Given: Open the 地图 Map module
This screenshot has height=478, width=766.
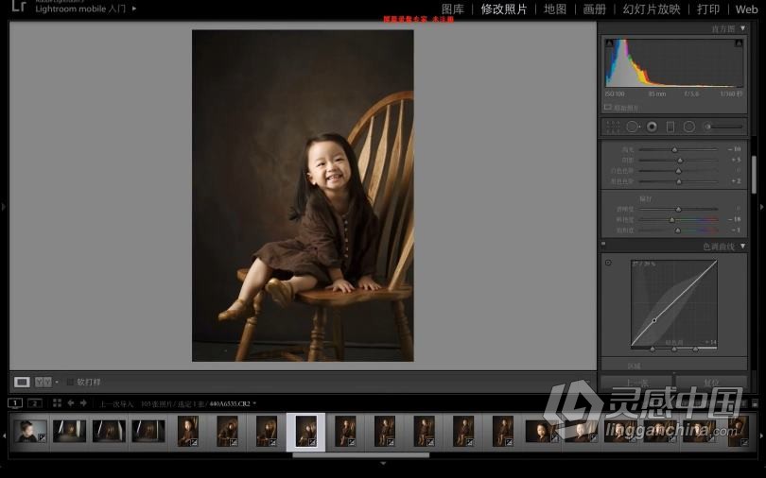Looking at the screenshot, I should click(555, 9).
